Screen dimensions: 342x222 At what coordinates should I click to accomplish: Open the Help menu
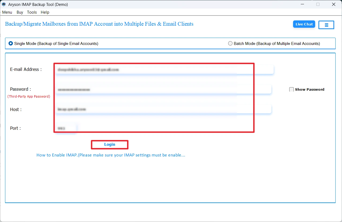(45, 12)
